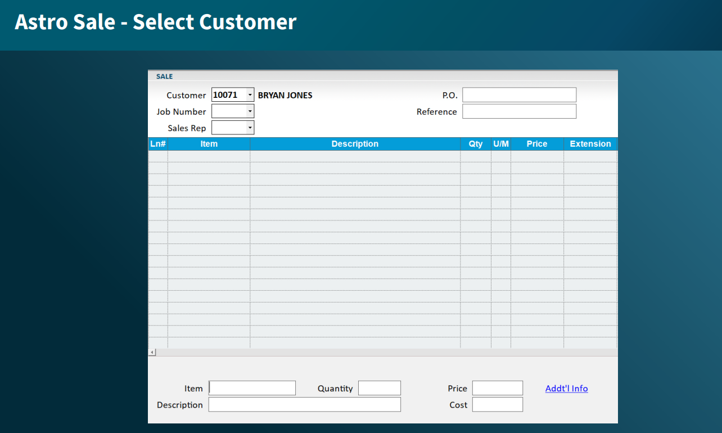
Task: Click the Price input field
Action: coord(497,388)
